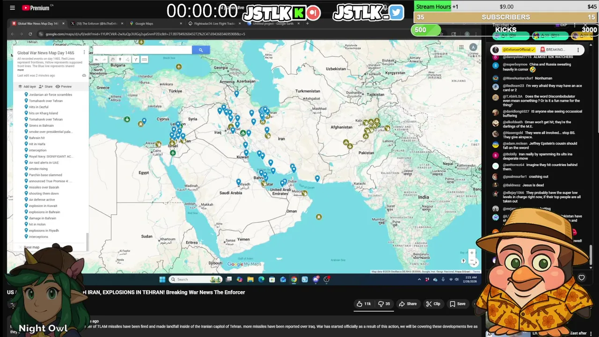Switch to The Enforcer X tab
The width and height of the screenshot is (599, 337).
pyautogui.click(x=96, y=23)
